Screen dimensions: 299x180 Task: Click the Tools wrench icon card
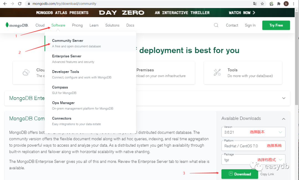pyautogui.click(x=243, y=73)
